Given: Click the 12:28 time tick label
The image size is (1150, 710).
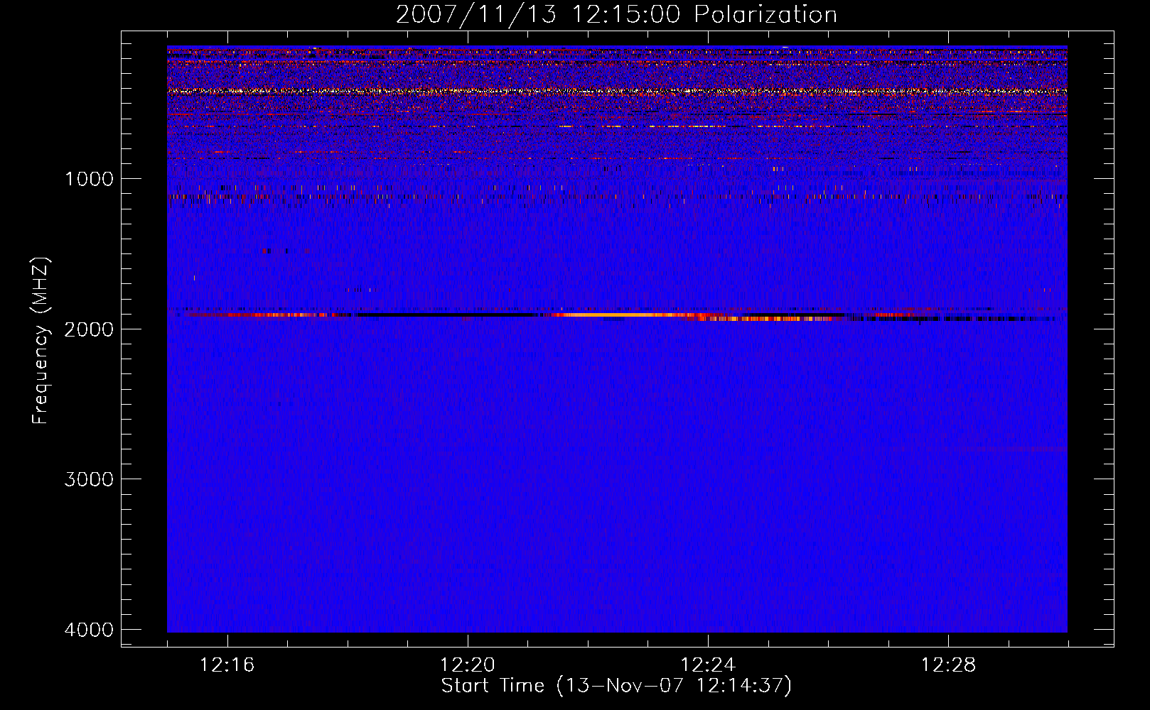Looking at the screenshot, I should [948, 665].
